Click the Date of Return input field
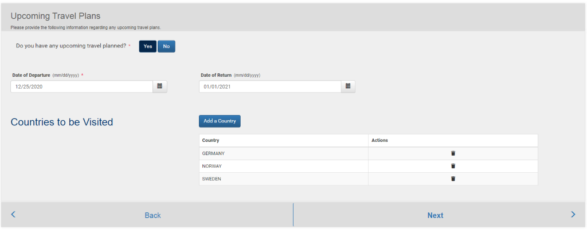587x230 pixels. pos(270,86)
